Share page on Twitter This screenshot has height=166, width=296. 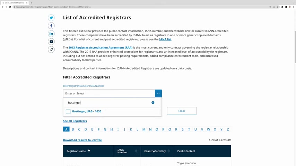(51, 18)
